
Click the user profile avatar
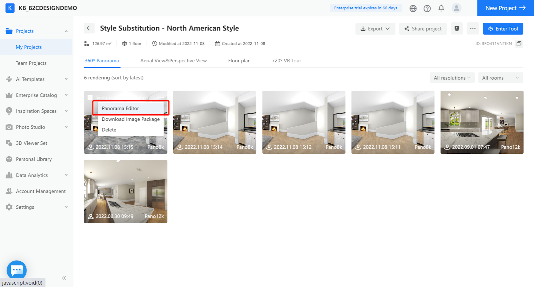[456, 8]
